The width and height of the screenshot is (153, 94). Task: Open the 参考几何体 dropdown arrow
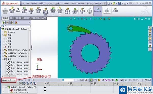(x=60, y=15)
